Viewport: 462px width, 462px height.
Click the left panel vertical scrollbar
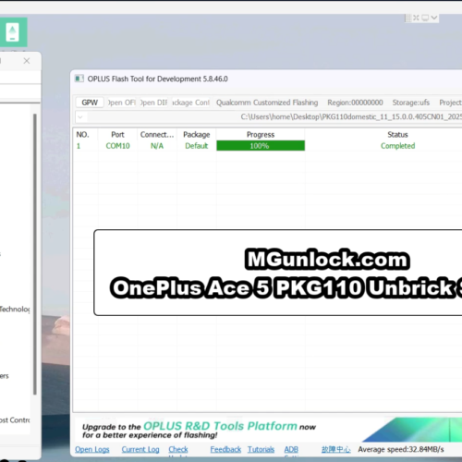click(x=35, y=254)
